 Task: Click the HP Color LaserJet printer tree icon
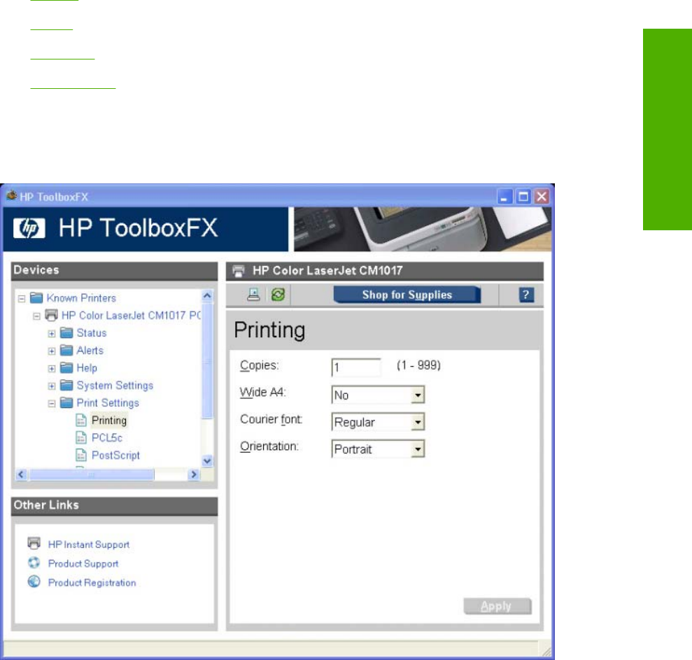pyautogui.click(x=52, y=315)
